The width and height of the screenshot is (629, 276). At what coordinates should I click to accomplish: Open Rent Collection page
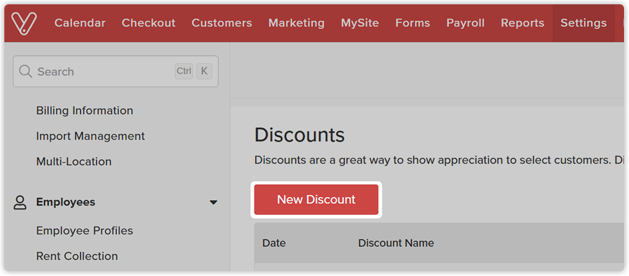click(77, 256)
